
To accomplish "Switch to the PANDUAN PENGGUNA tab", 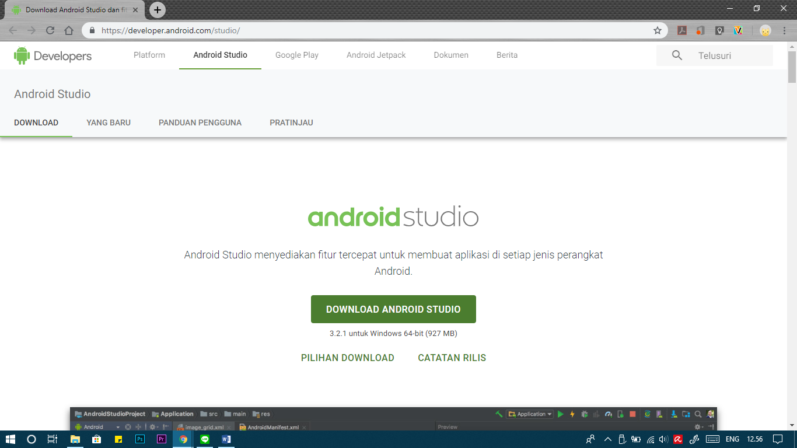I will (x=200, y=123).
